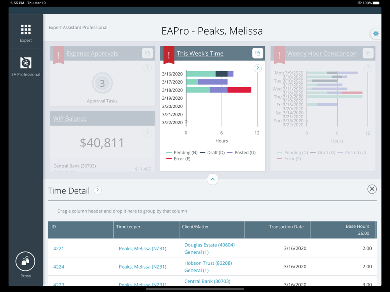This screenshot has height=292, width=390.
Task: Sort by Transaction Date column header
Action: [286, 227]
